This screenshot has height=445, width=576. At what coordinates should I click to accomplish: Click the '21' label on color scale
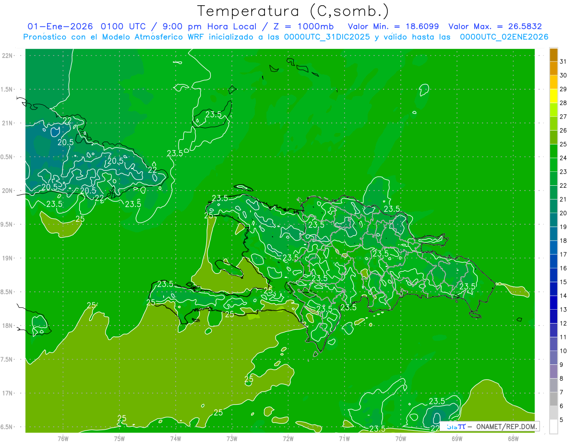564,199
